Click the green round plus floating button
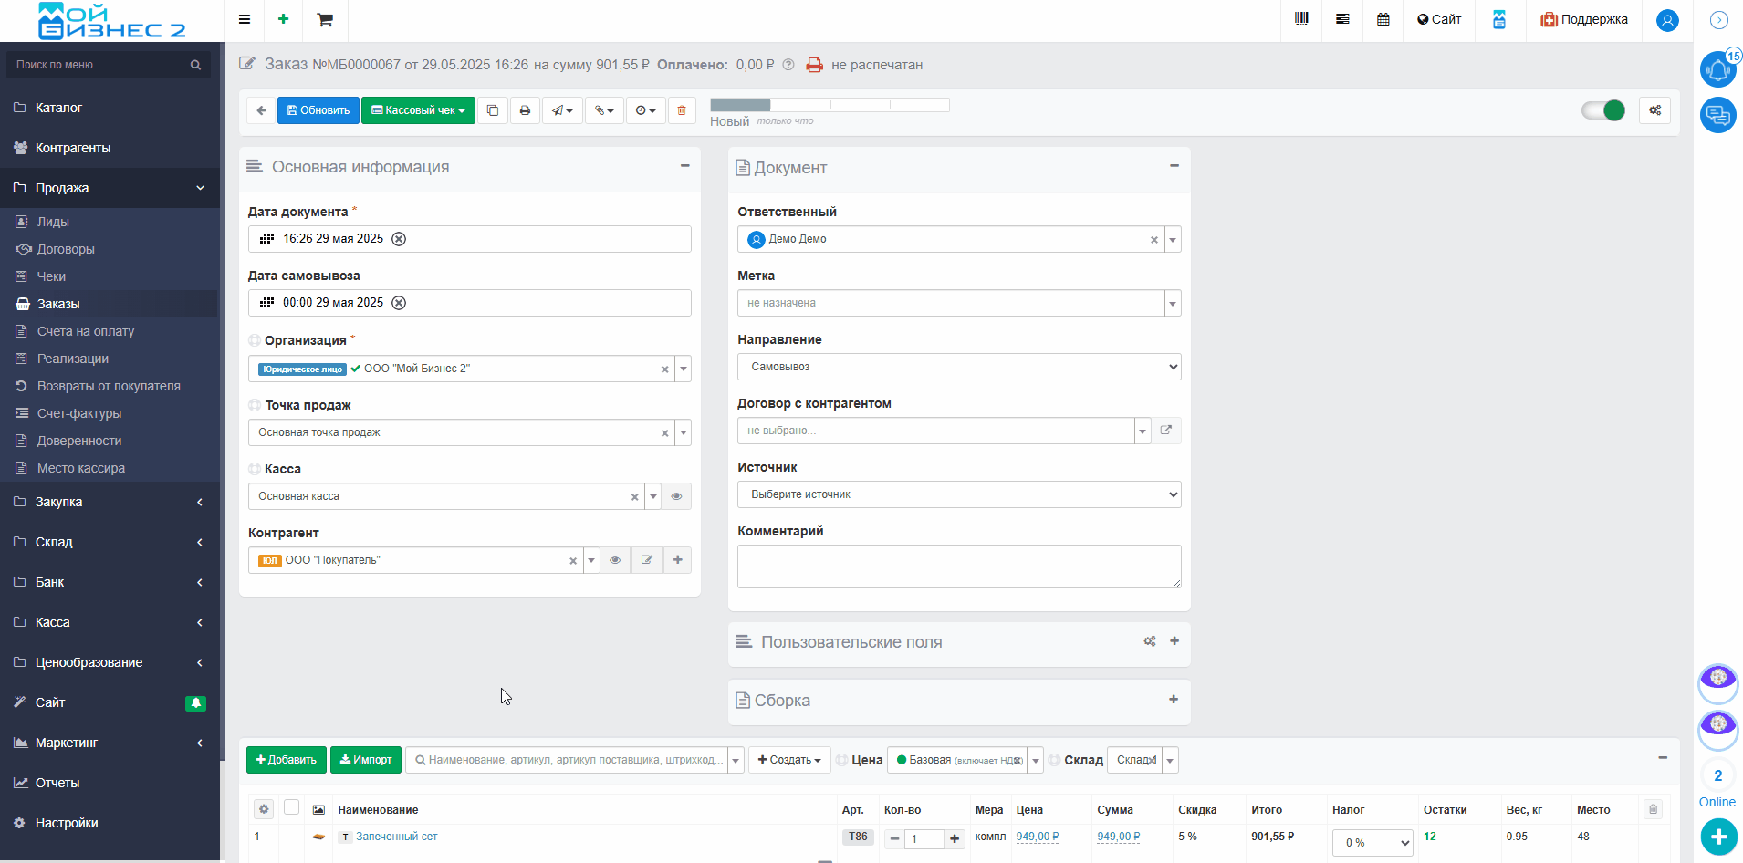 pos(1718,837)
